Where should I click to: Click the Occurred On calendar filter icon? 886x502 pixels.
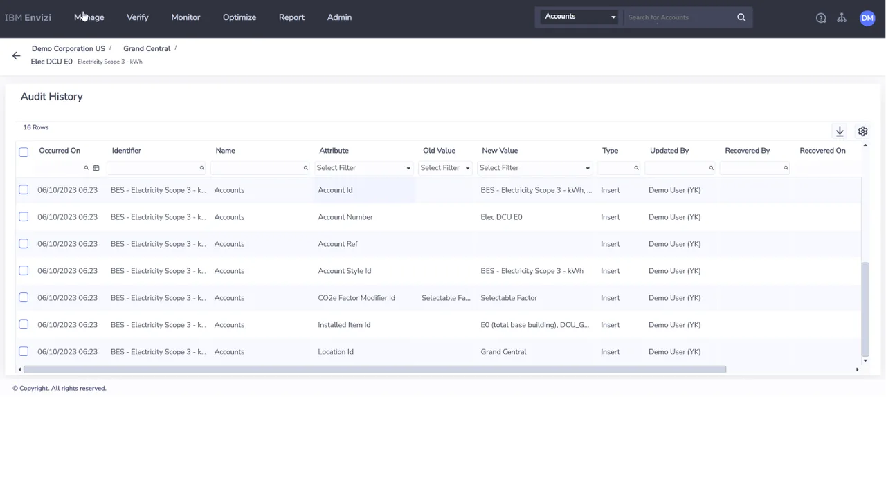96,168
